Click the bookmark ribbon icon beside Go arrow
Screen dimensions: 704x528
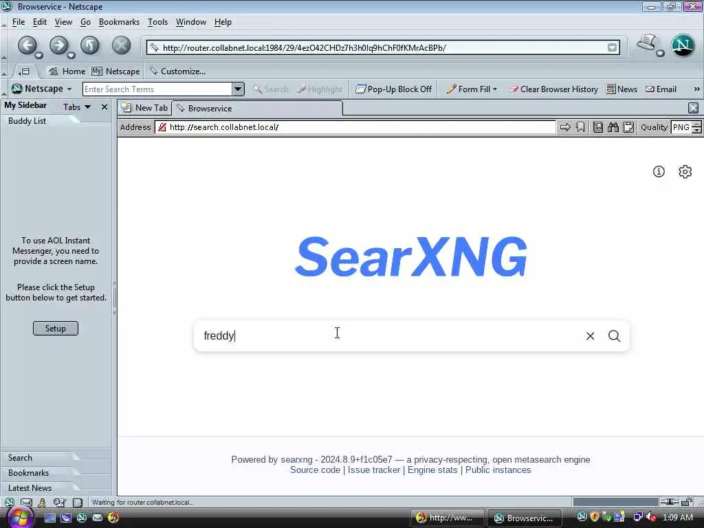(580, 127)
